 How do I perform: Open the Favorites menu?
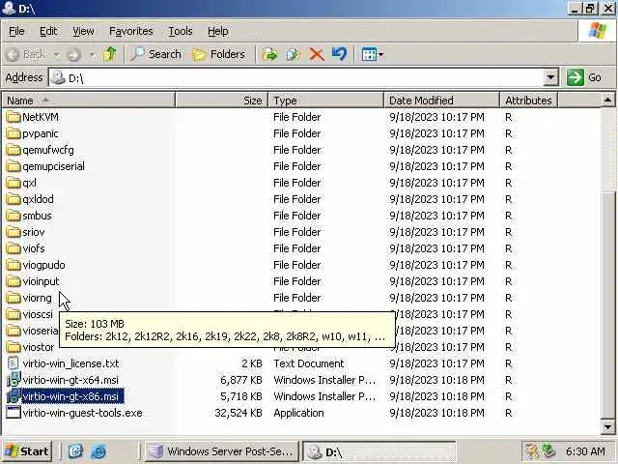pos(131,31)
